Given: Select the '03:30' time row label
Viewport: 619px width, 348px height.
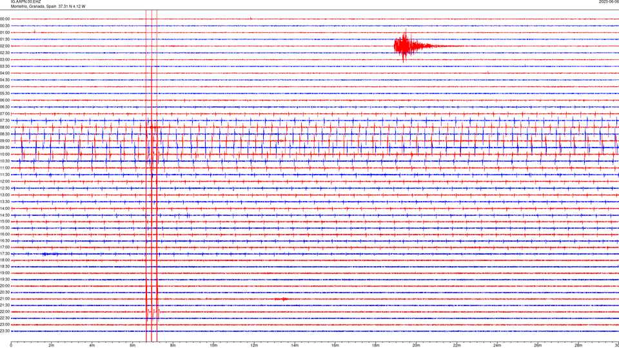Looking at the screenshot, I should [x=5, y=66].
